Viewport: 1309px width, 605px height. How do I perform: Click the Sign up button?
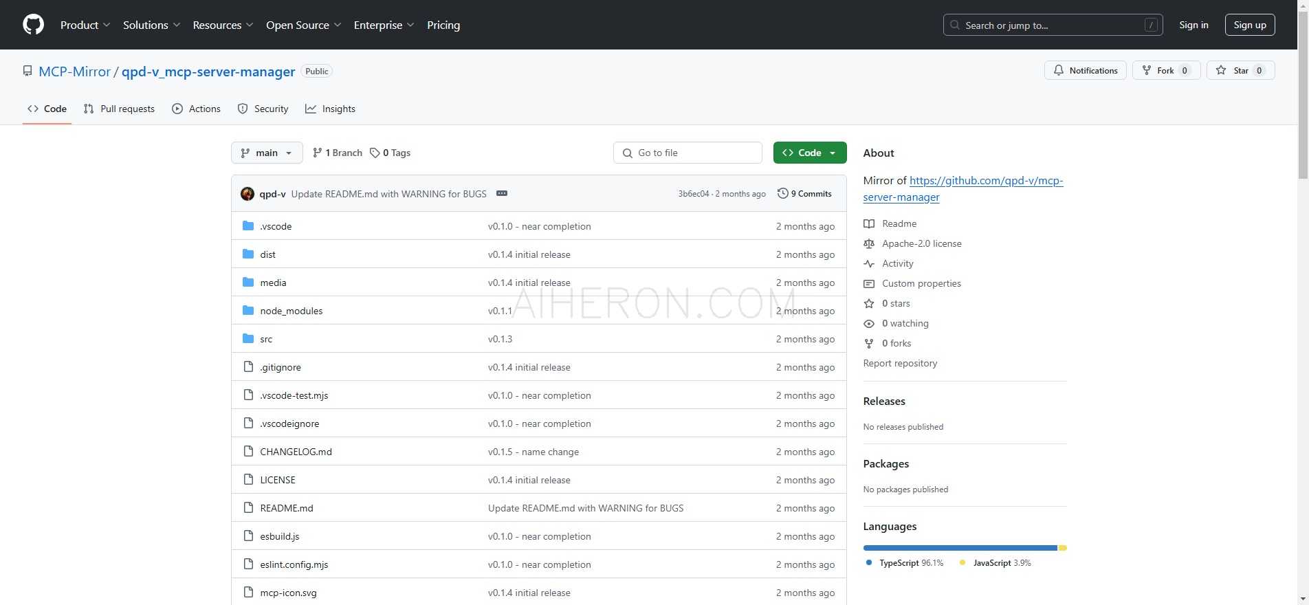(1250, 25)
